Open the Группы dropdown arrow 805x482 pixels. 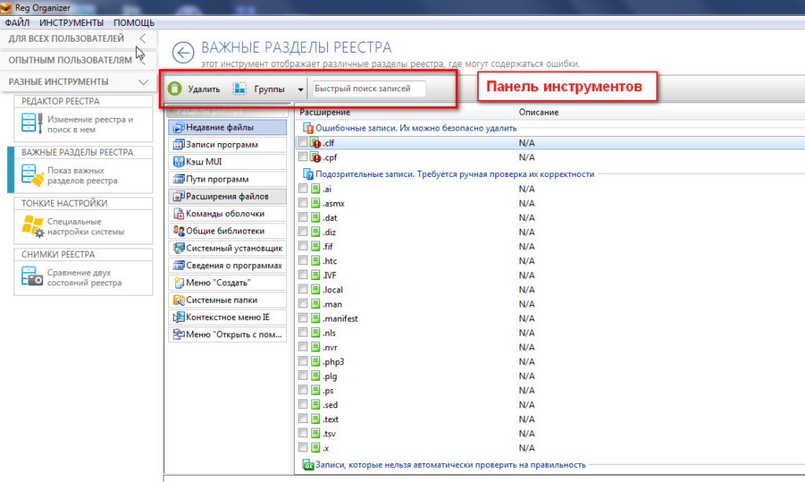pos(300,90)
